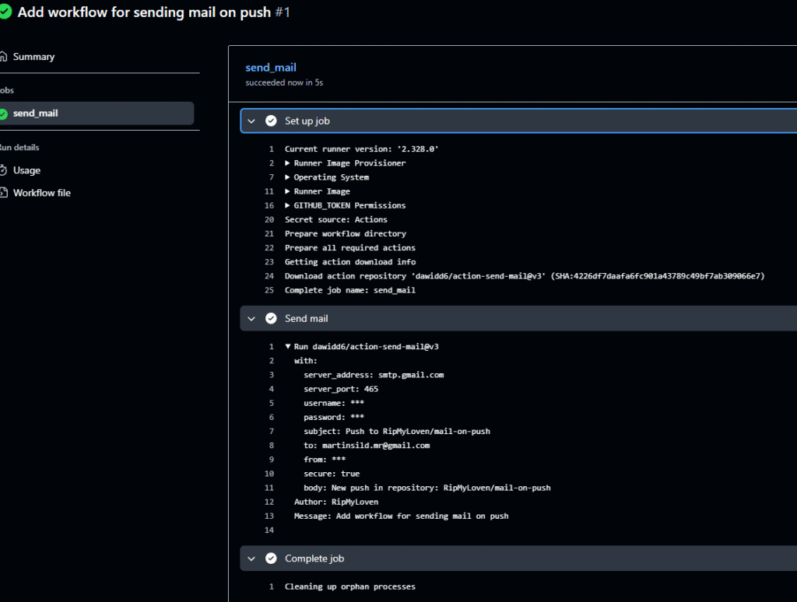Image resolution: width=797 pixels, height=602 pixels.
Task: Click the send_mail job title heading
Action: tap(271, 68)
